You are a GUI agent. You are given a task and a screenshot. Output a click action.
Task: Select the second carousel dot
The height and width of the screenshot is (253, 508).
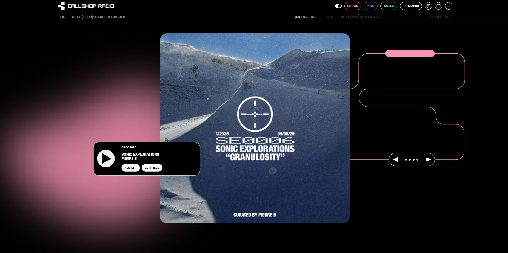coord(410,160)
